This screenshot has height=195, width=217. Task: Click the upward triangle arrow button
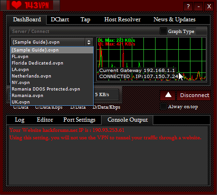click(x=168, y=95)
